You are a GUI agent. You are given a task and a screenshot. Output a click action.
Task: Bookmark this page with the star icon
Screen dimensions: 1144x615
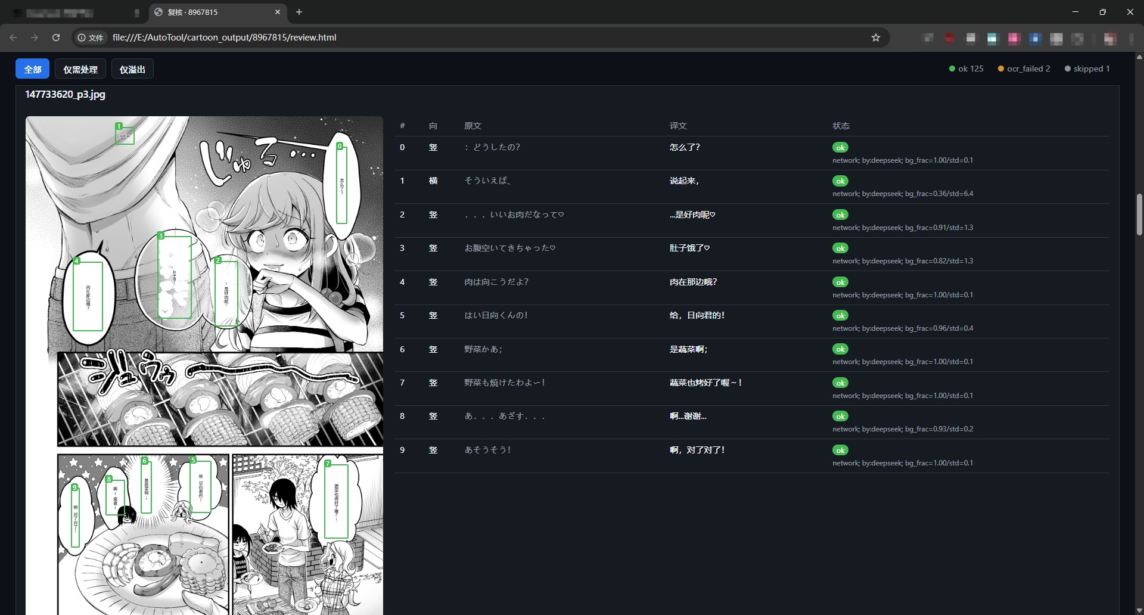875,38
